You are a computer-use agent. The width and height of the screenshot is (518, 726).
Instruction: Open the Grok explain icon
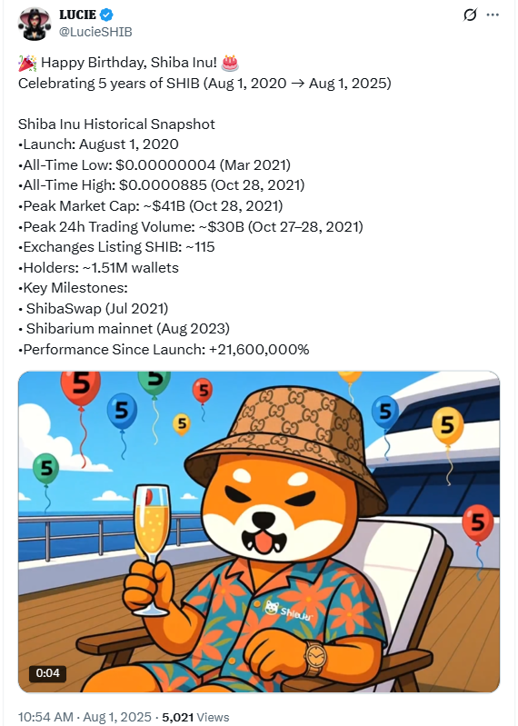click(x=470, y=15)
